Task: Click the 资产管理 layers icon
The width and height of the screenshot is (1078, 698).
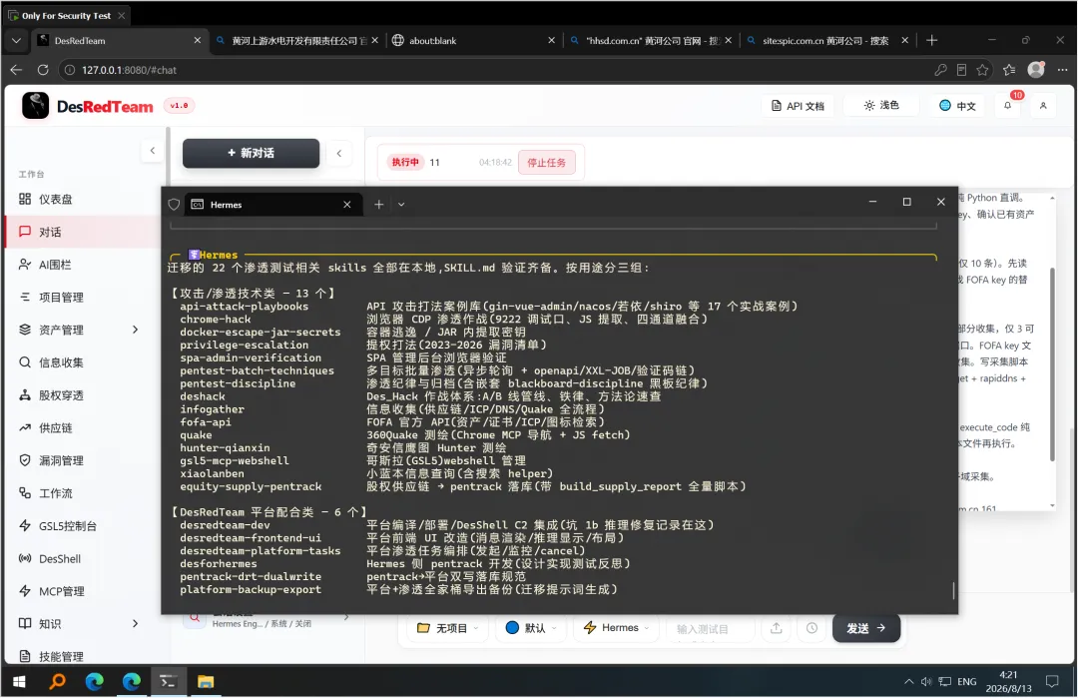Action: [x=25, y=330]
